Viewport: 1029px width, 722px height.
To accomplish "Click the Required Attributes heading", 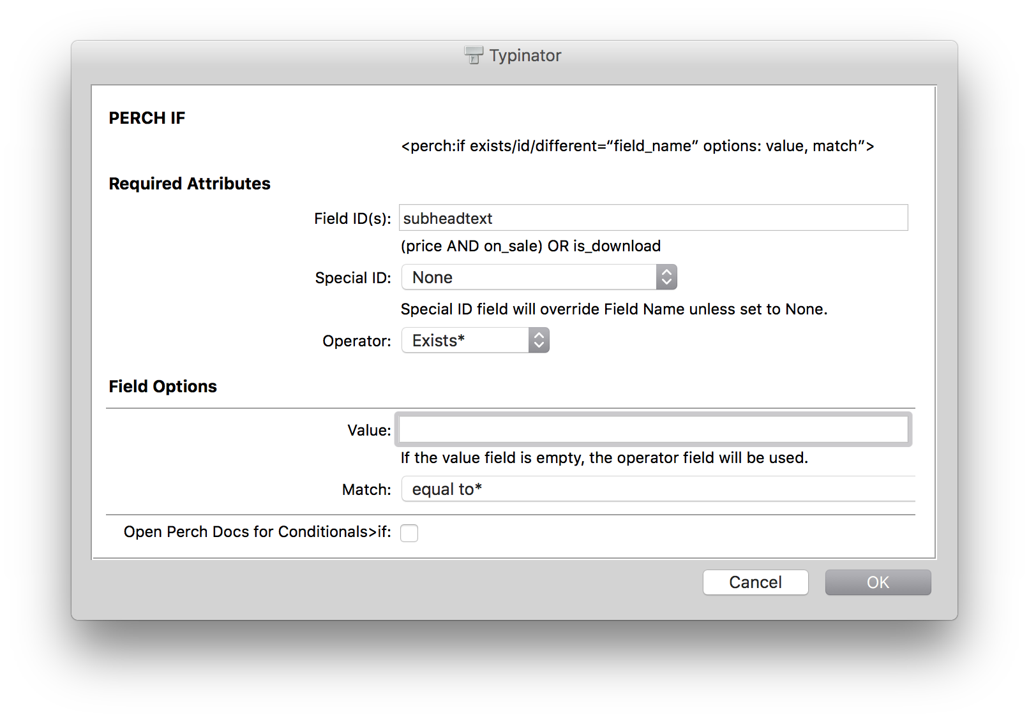I will (190, 184).
